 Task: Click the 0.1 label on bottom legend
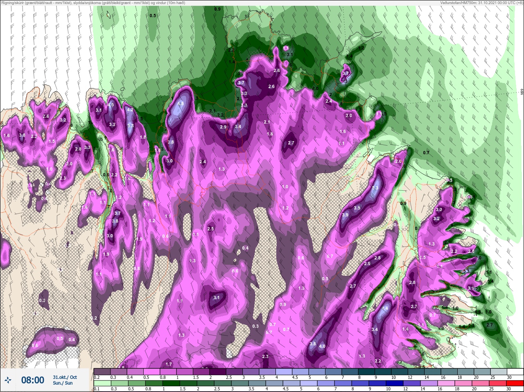[97, 389]
